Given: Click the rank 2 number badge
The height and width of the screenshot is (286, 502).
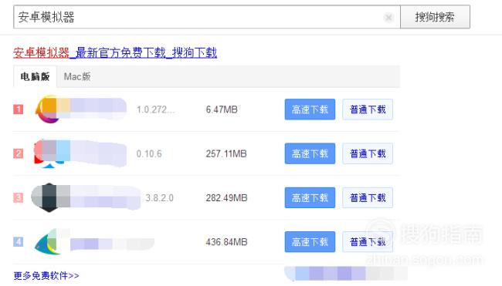Looking at the screenshot, I should pyautogui.click(x=19, y=153).
